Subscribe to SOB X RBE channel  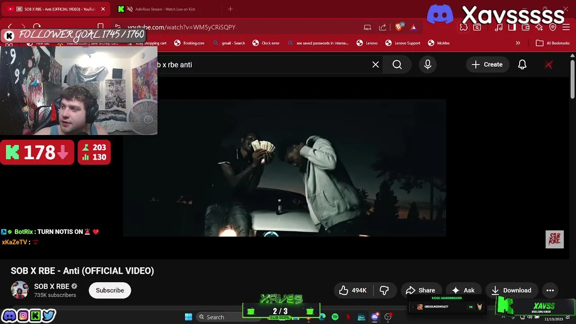tap(110, 290)
